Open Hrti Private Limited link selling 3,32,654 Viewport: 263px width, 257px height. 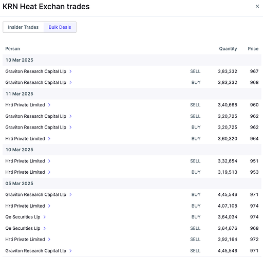click(x=25, y=161)
